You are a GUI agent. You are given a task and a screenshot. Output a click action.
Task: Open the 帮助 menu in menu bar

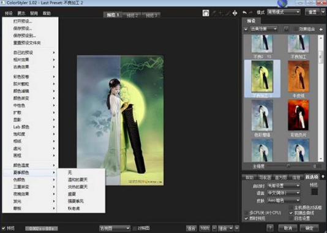tap(47, 13)
